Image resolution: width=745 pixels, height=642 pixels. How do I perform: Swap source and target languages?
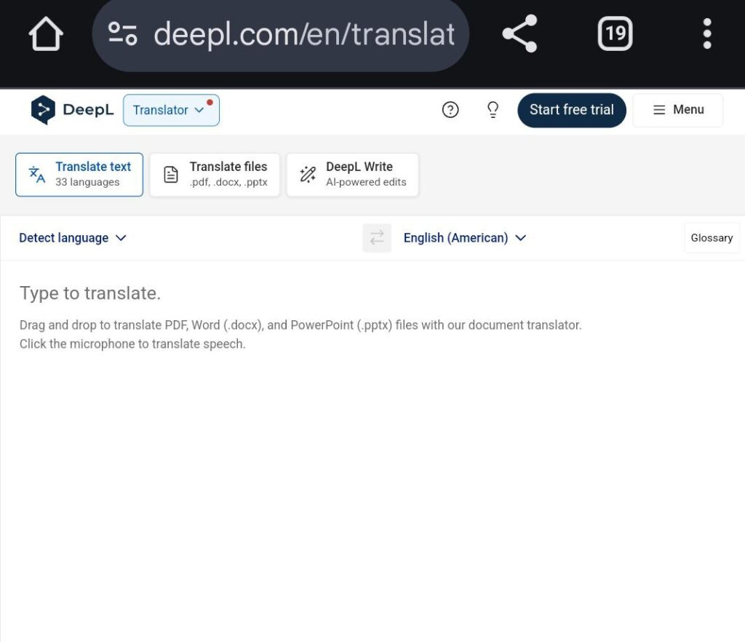[x=377, y=237]
